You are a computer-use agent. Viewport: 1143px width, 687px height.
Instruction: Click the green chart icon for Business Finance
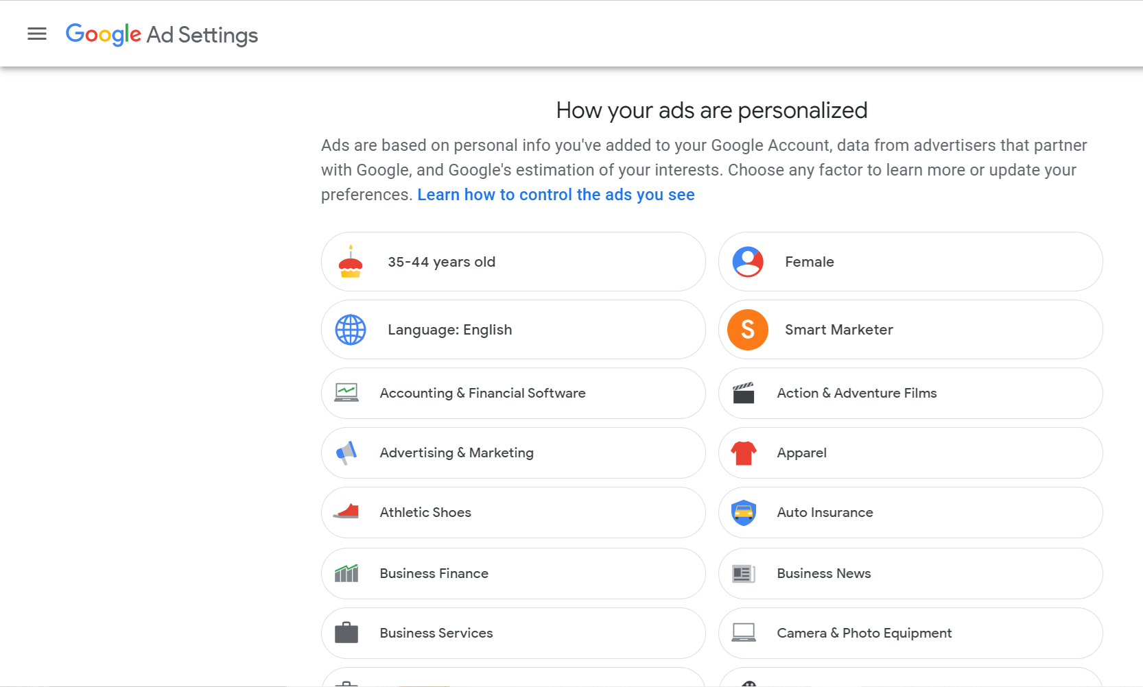click(x=346, y=573)
